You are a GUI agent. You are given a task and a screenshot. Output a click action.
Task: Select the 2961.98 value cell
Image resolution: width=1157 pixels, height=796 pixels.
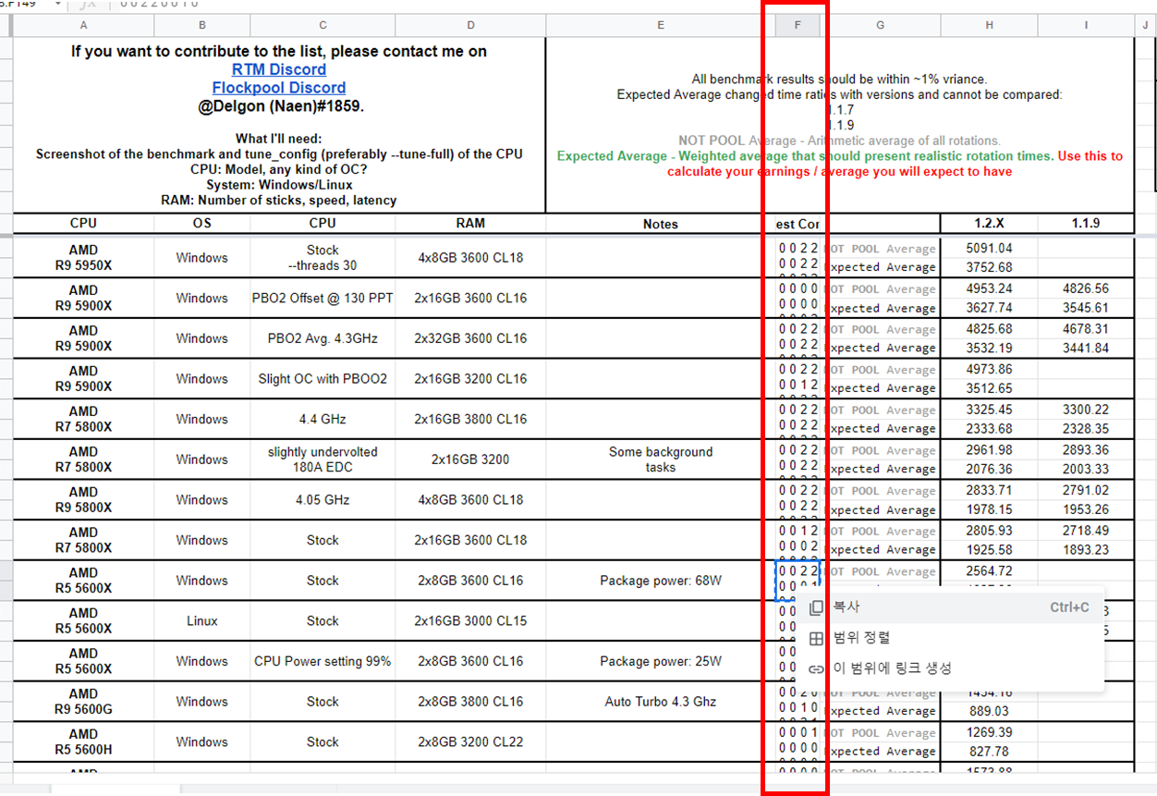point(989,450)
